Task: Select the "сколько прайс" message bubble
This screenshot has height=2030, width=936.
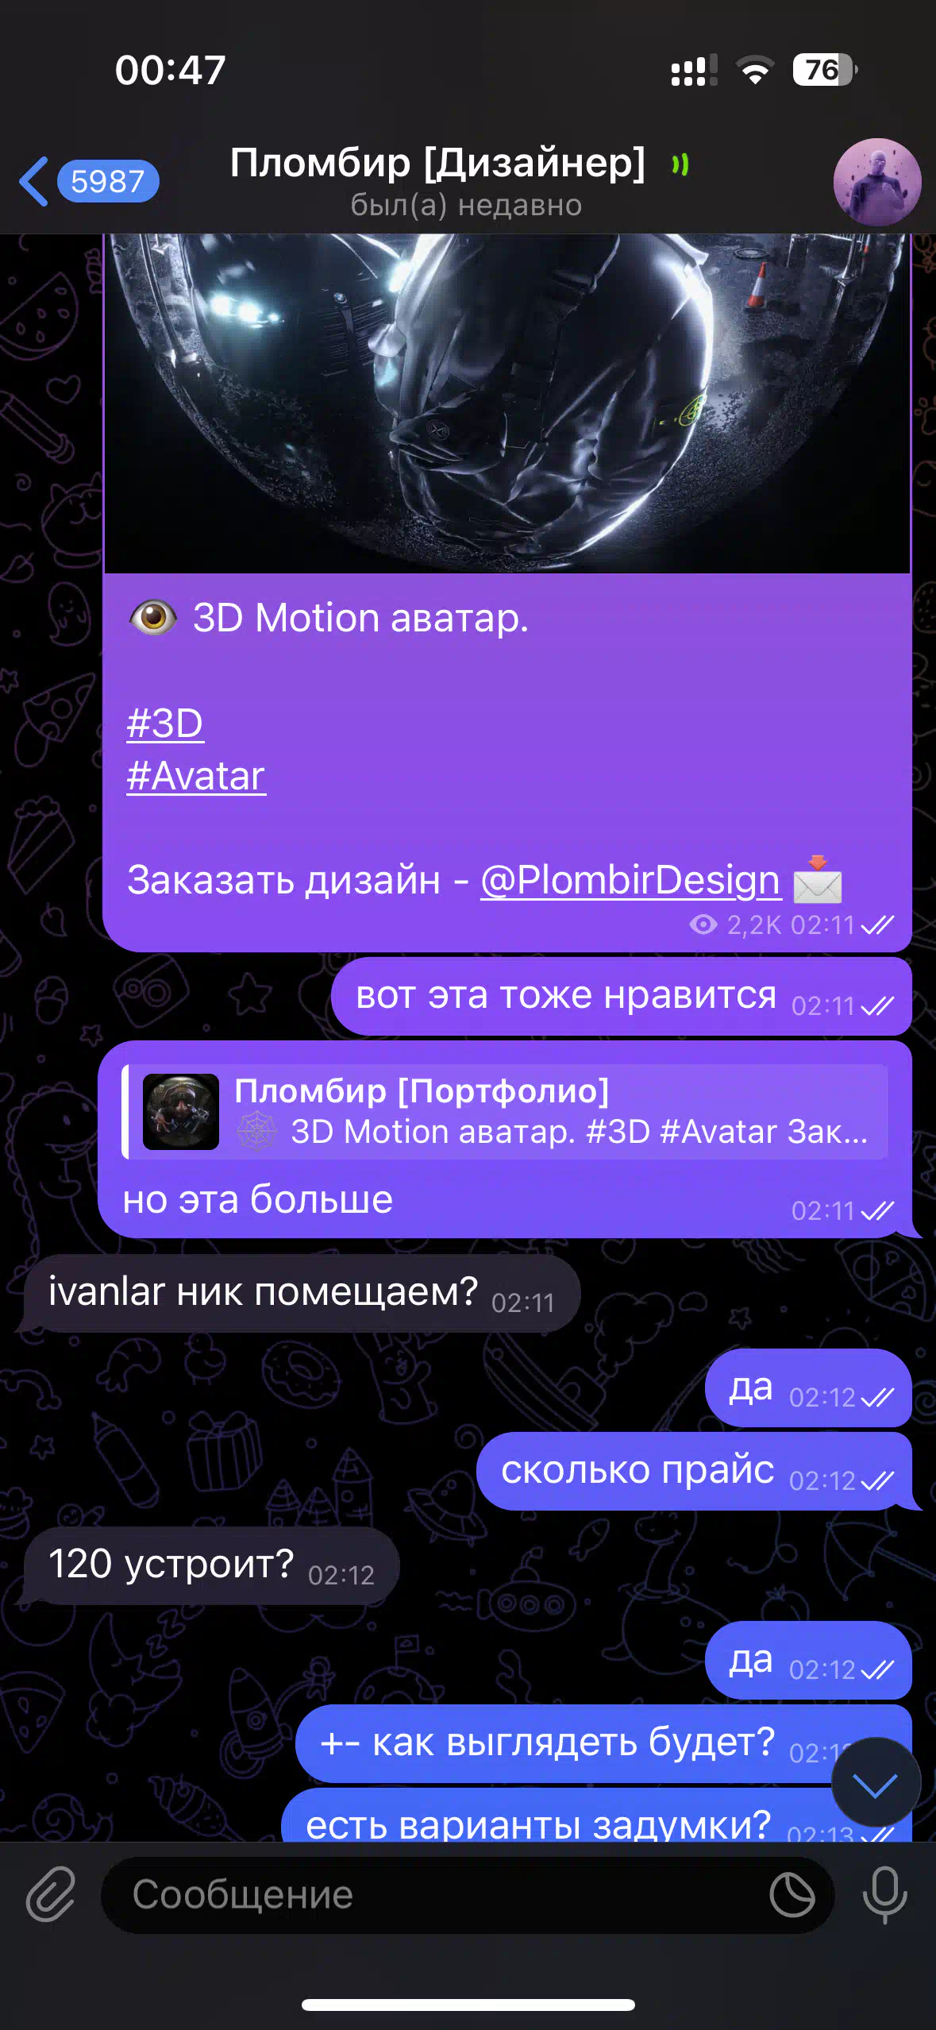Action: pyautogui.click(x=694, y=1471)
